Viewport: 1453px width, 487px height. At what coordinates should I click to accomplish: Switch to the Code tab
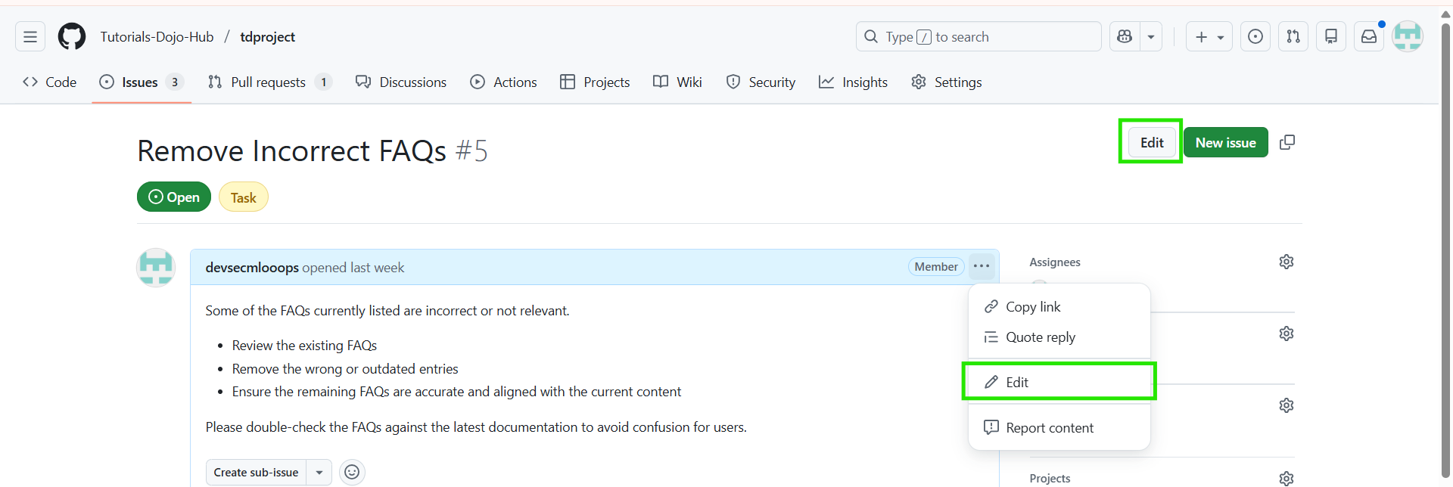pyautogui.click(x=50, y=82)
